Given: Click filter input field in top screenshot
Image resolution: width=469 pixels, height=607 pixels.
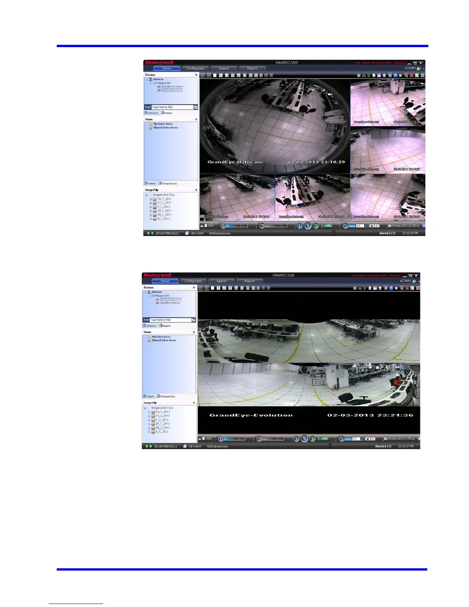Looking at the screenshot, I should point(172,107).
